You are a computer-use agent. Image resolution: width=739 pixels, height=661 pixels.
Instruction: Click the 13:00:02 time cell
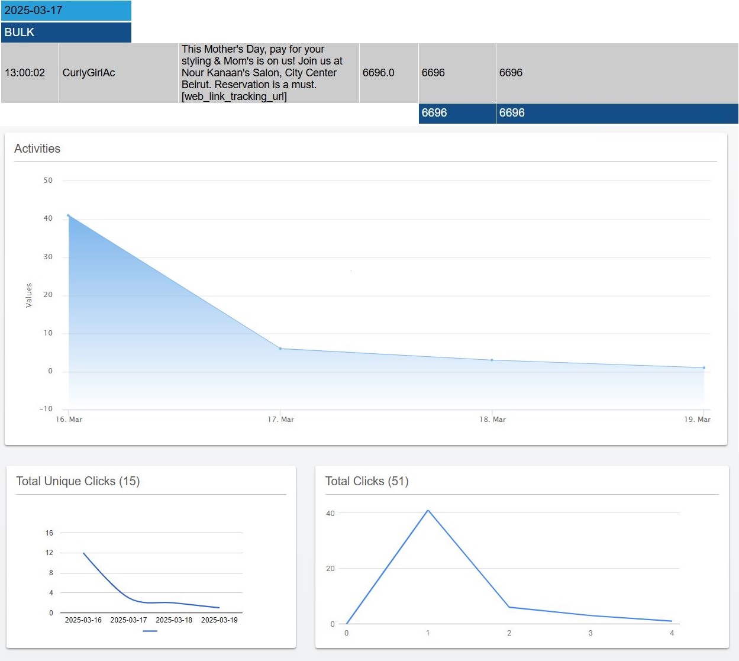[x=30, y=73]
